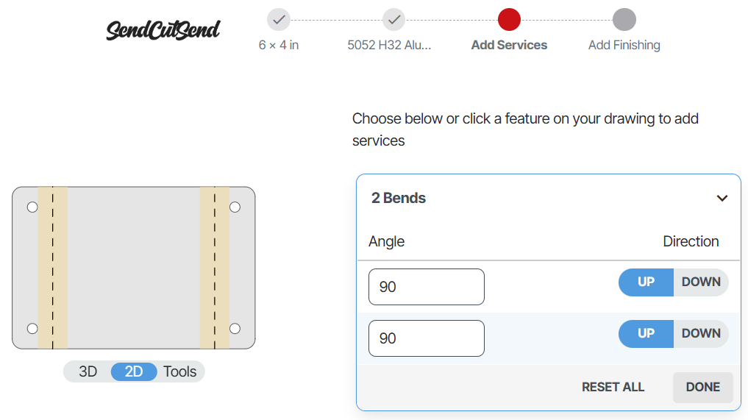Set first bend direction to DOWN
The height and width of the screenshot is (420, 748).
(701, 282)
